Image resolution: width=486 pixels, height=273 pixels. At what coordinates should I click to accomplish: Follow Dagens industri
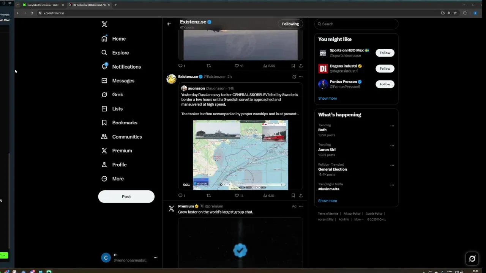coord(385,69)
